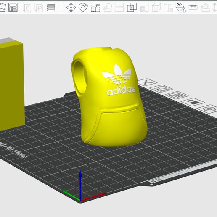217x217 pixels.
Task: Click the Assemble tool icon
Action: pos(206,8)
